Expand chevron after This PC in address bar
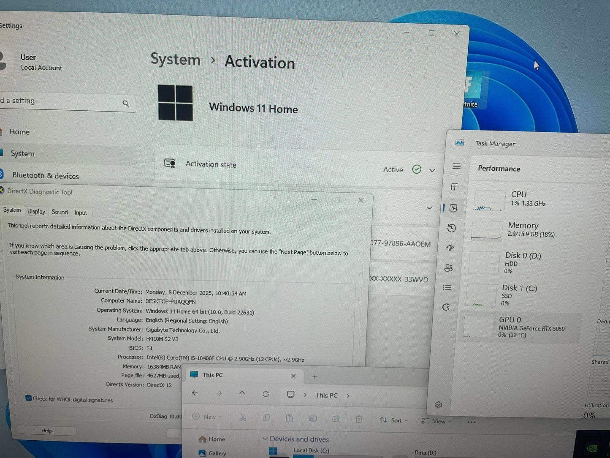The height and width of the screenshot is (458, 610). 348,396
